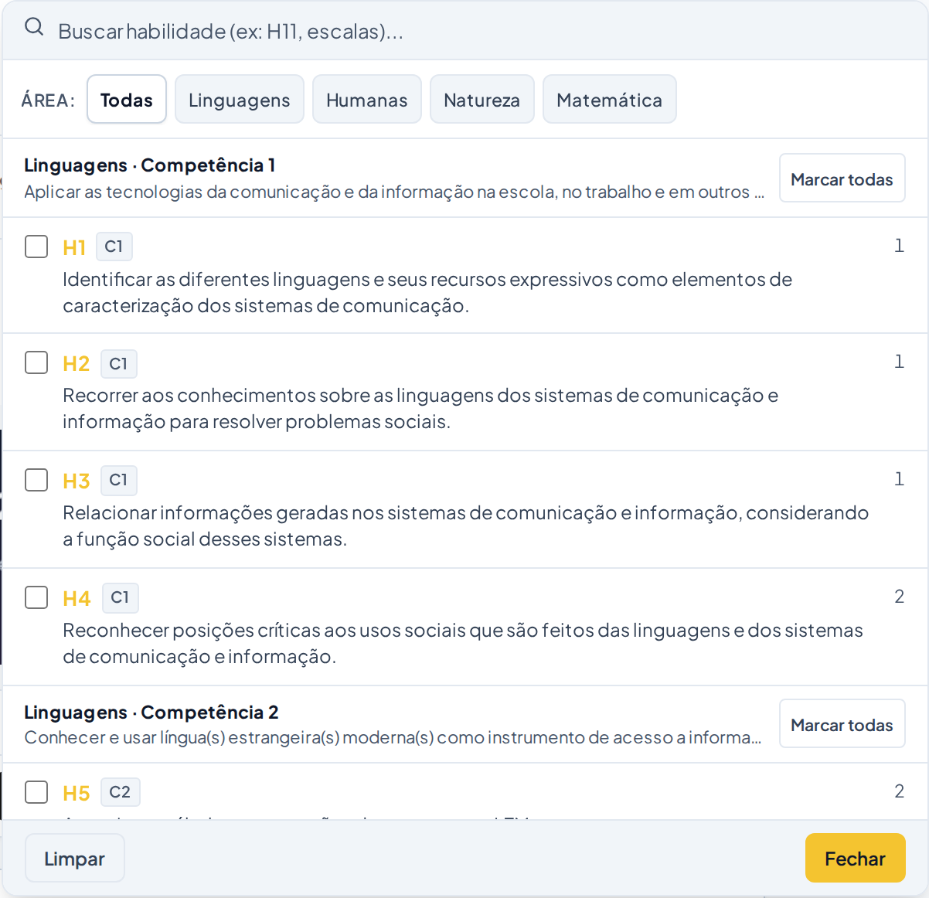Click the search magnifier icon
This screenshot has height=898, width=929.
pos(34,28)
